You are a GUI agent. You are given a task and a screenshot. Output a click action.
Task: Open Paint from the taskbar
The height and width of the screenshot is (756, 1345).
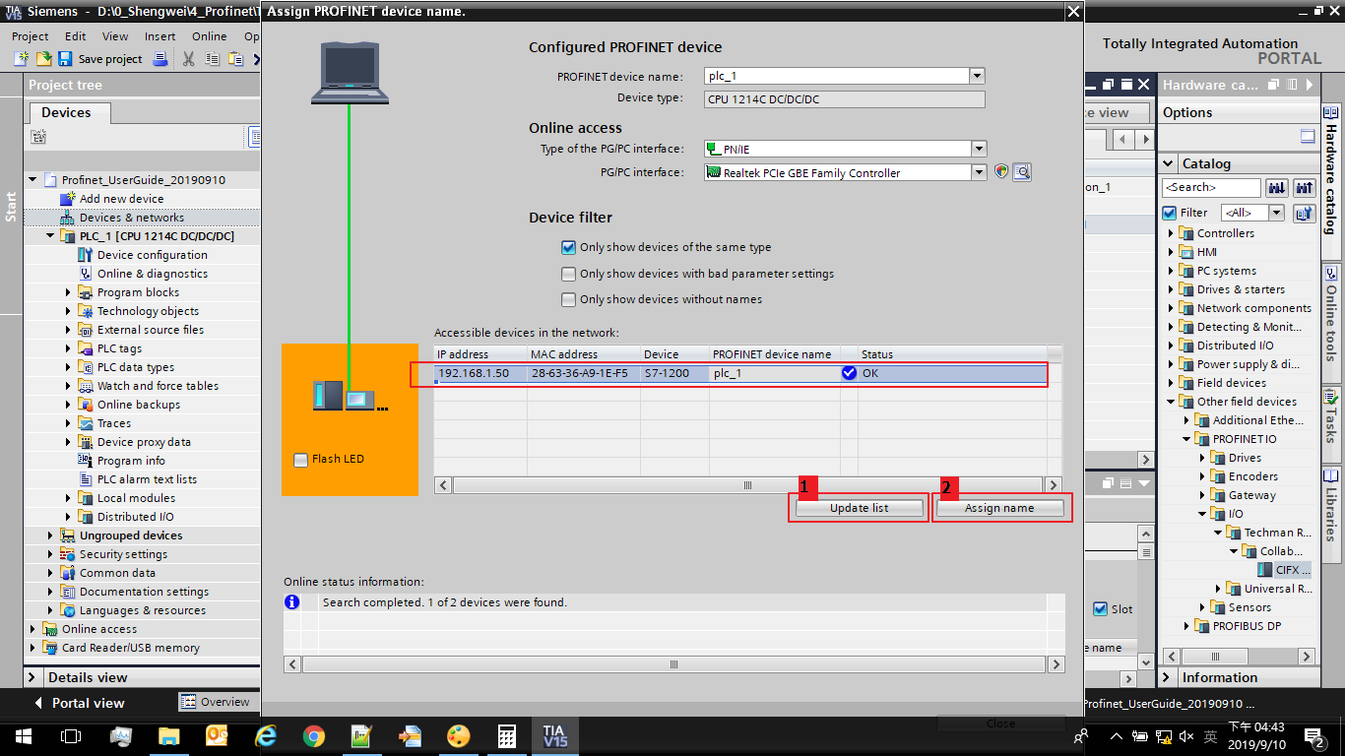coord(459,736)
